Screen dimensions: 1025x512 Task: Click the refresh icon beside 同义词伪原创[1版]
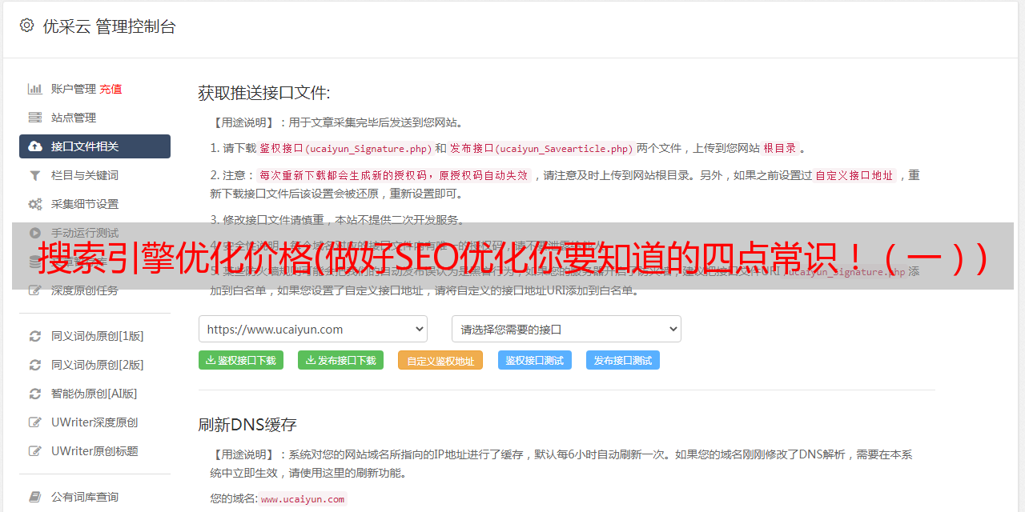click(35, 336)
